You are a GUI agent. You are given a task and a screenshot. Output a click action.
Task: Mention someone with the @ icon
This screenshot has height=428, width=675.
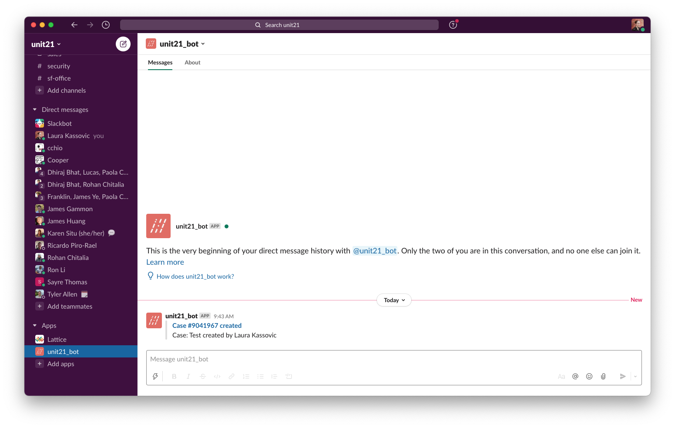tap(575, 376)
